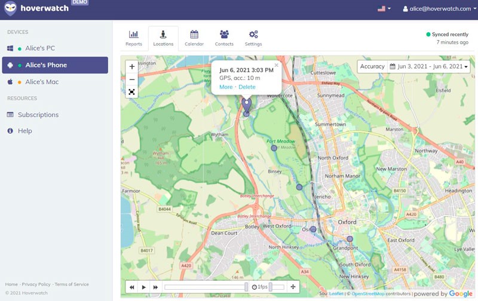The height and width of the screenshot is (301, 478).
Task: Click the Accuracy button
Action: click(x=372, y=66)
